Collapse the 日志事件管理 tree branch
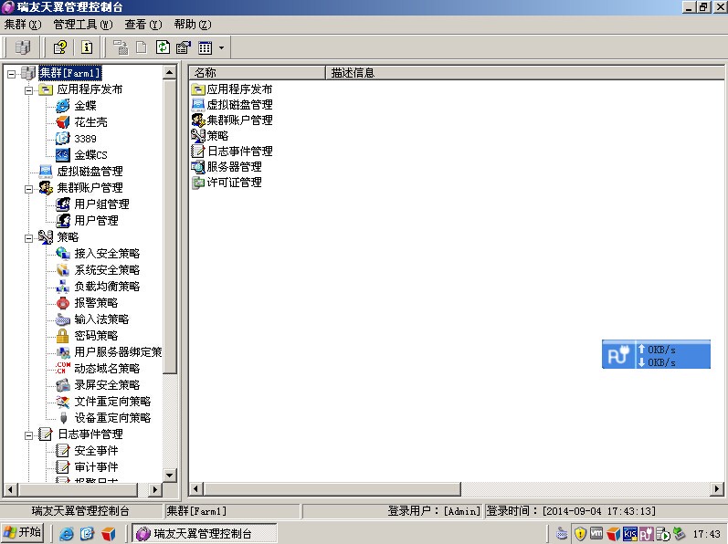The width and height of the screenshot is (728, 544). coord(28,434)
